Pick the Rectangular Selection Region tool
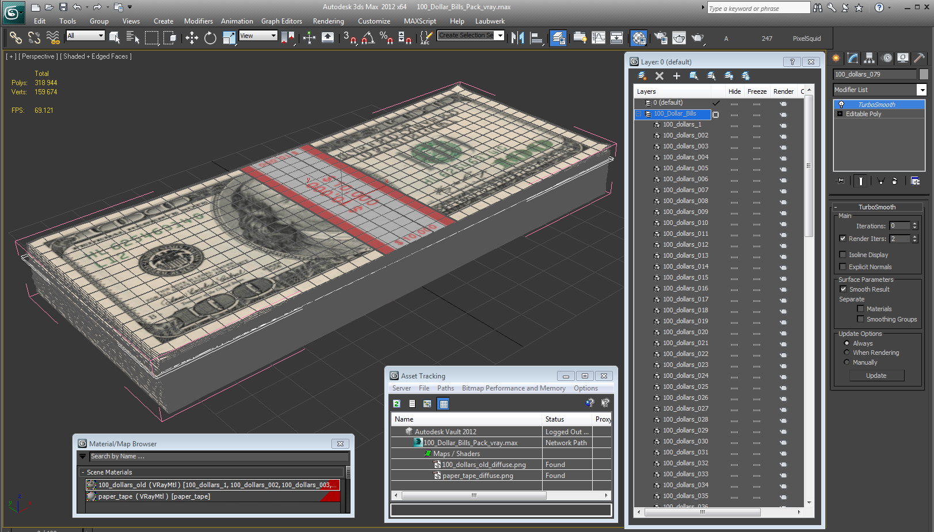 (151, 38)
